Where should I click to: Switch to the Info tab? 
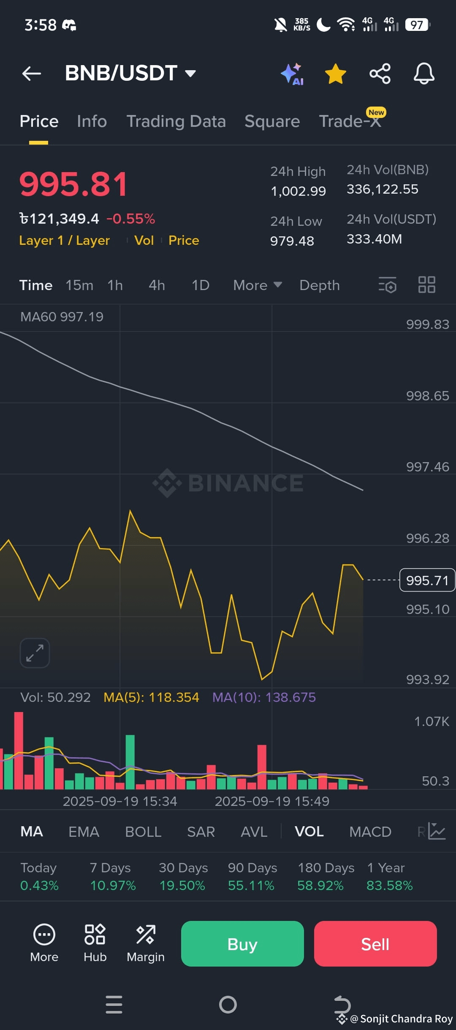(92, 121)
